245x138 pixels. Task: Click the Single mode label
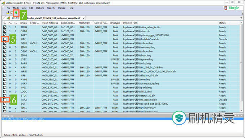234,8
